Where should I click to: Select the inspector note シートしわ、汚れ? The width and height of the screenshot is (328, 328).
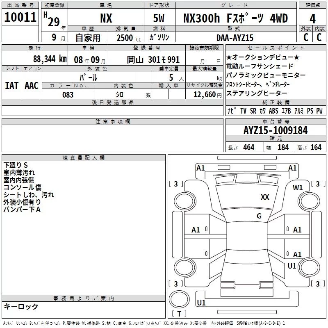pos(29,195)
